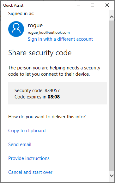The image size is (115, 183).
Task: Click the delivery question text
Action: pyautogui.click(x=47, y=117)
